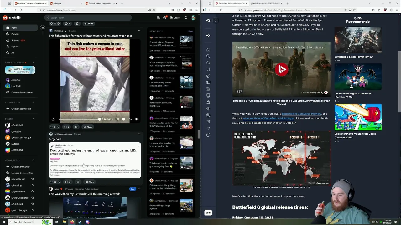Image resolution: width=401 pixels, height=225 pixels.
Task: Expand fish video to fullscreen
Action: tap(130, 119)
